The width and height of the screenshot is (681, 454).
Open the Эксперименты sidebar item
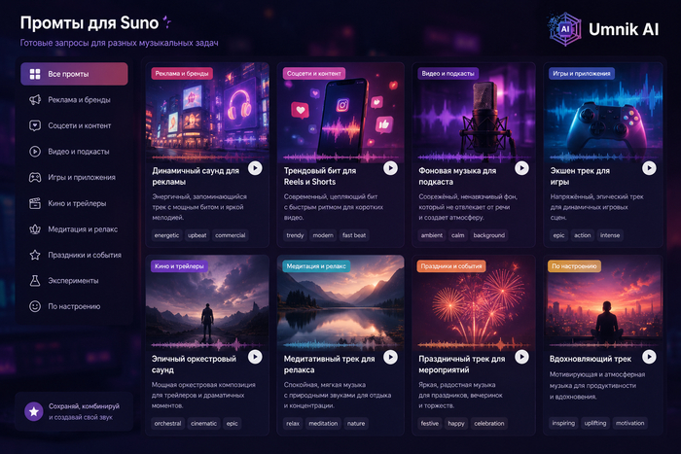click(x=74, y=281)
